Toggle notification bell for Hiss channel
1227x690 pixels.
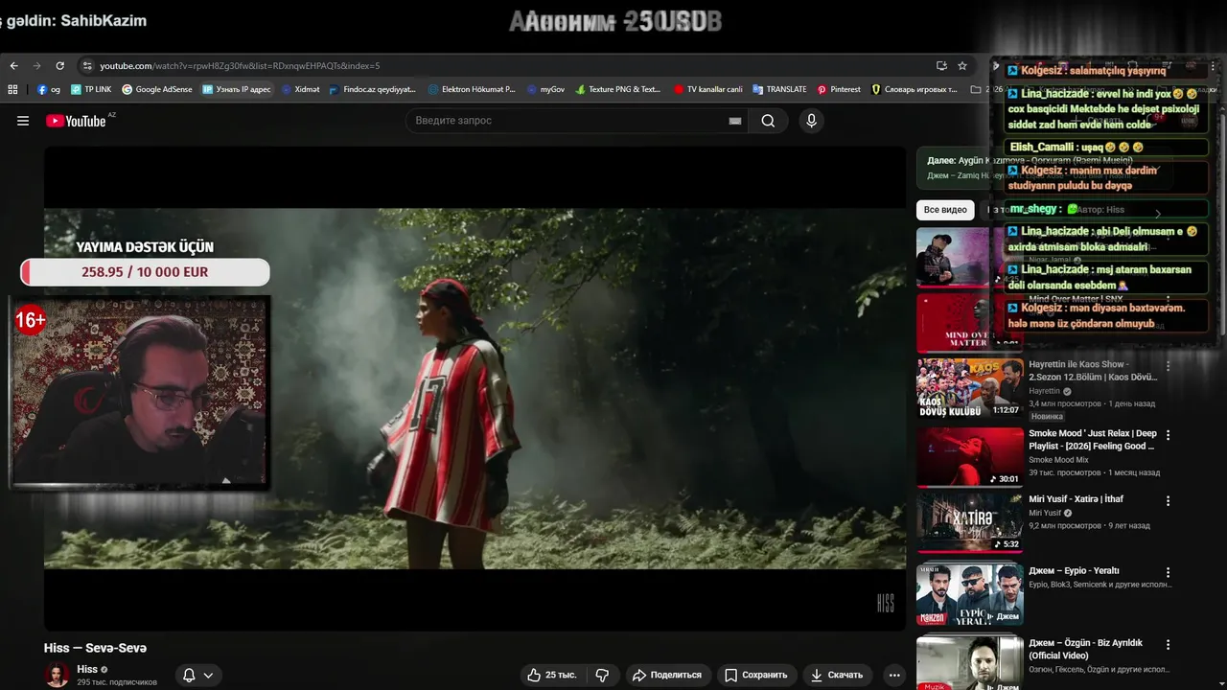click(189, 675)
